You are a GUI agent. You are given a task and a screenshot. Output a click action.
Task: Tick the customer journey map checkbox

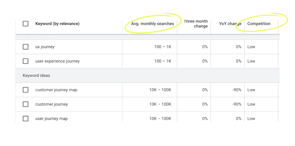(x=25, y=90)
